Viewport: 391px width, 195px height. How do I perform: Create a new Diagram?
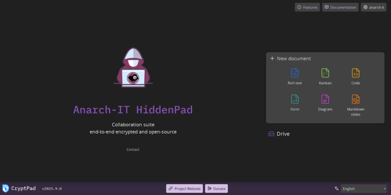[x=325, y=103]
